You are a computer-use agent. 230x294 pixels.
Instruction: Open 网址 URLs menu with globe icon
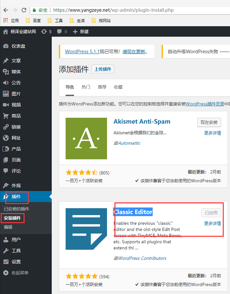[x=26, y=138]
